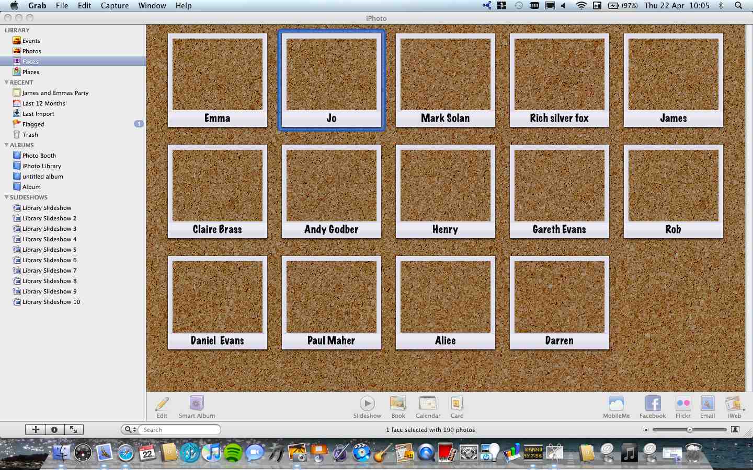
Task: Open the Card creation icon
Action: click(457, 403)
